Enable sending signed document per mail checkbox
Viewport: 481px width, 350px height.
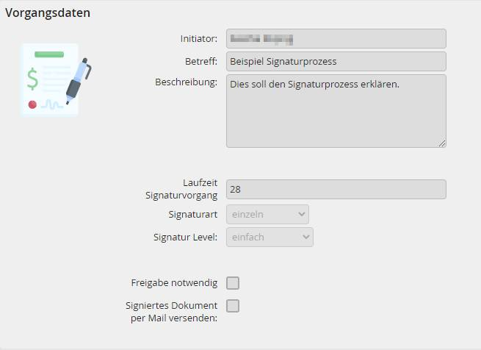(x=233, y=306)
